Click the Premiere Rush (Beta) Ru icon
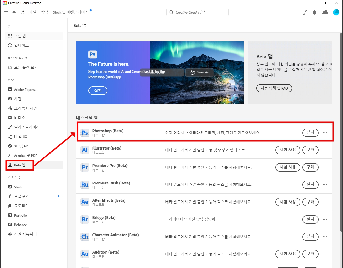This screenshot has height=268, width=343. pos(85,184)
